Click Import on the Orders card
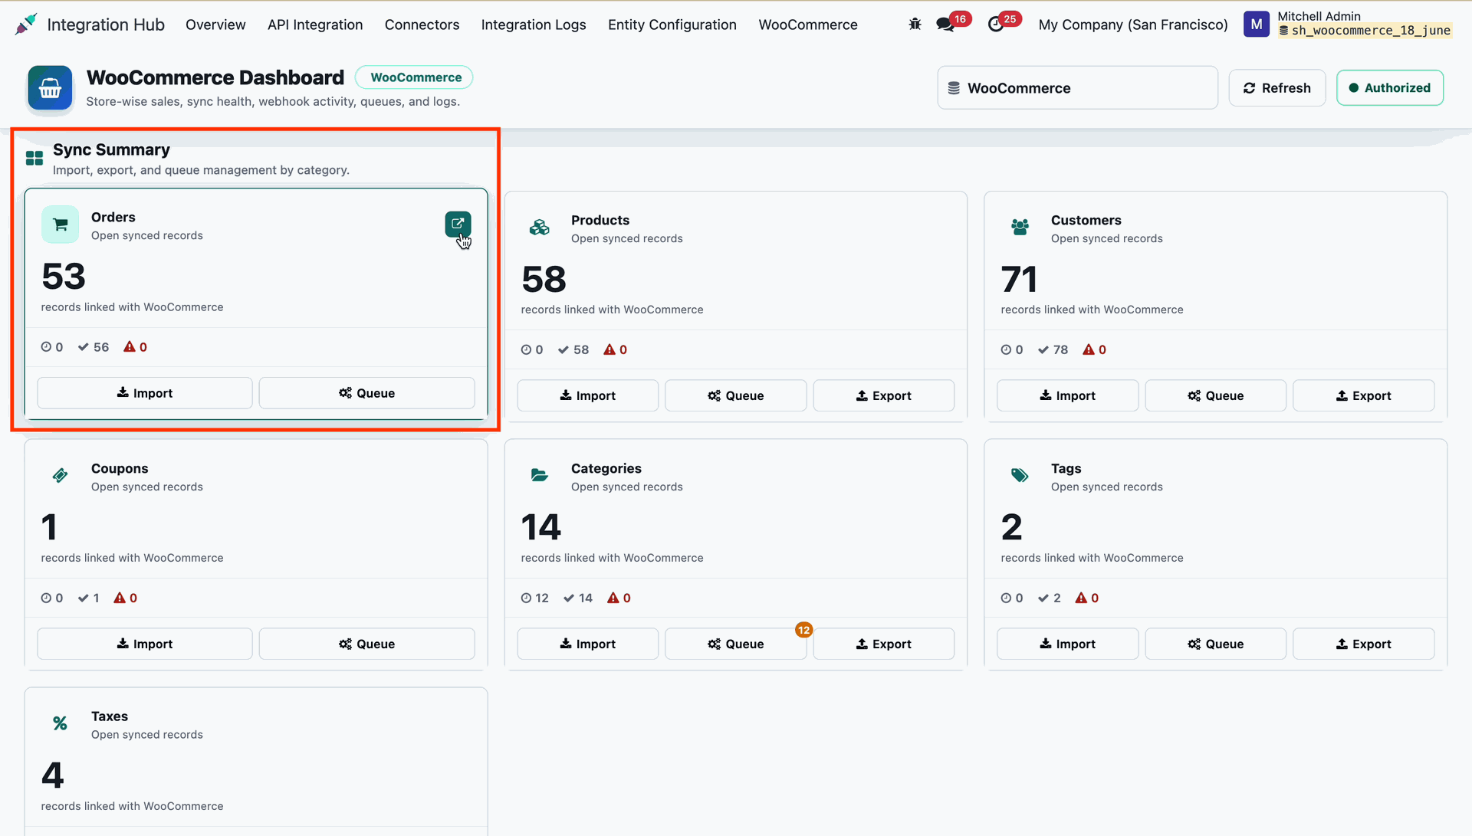Image resolution: width=1472 pixels, height=836 pixels. click(x=145, y=393)
